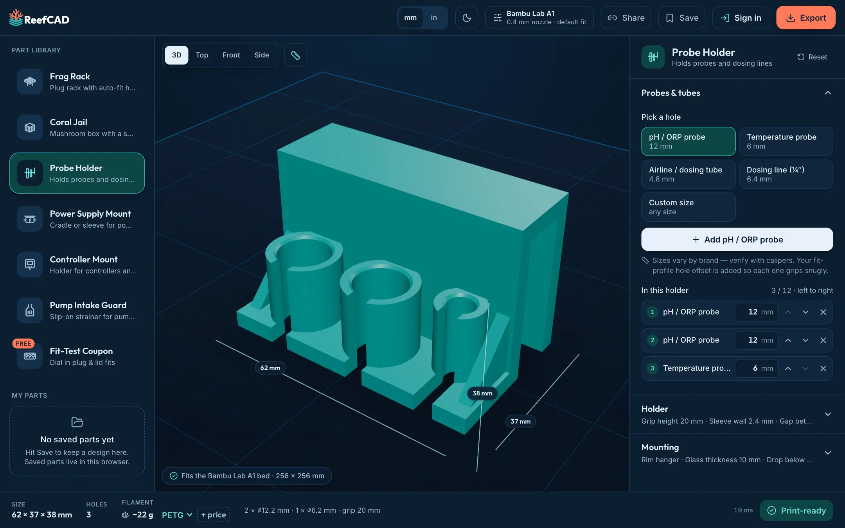Move hole 3 Temperature probe up

click(788, 368)
